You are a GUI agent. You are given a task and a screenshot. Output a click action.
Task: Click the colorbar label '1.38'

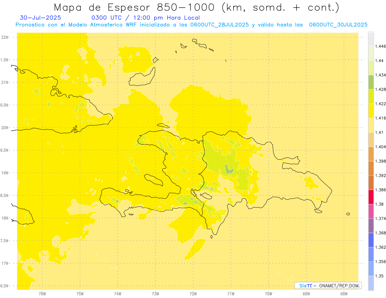(380, 204)
